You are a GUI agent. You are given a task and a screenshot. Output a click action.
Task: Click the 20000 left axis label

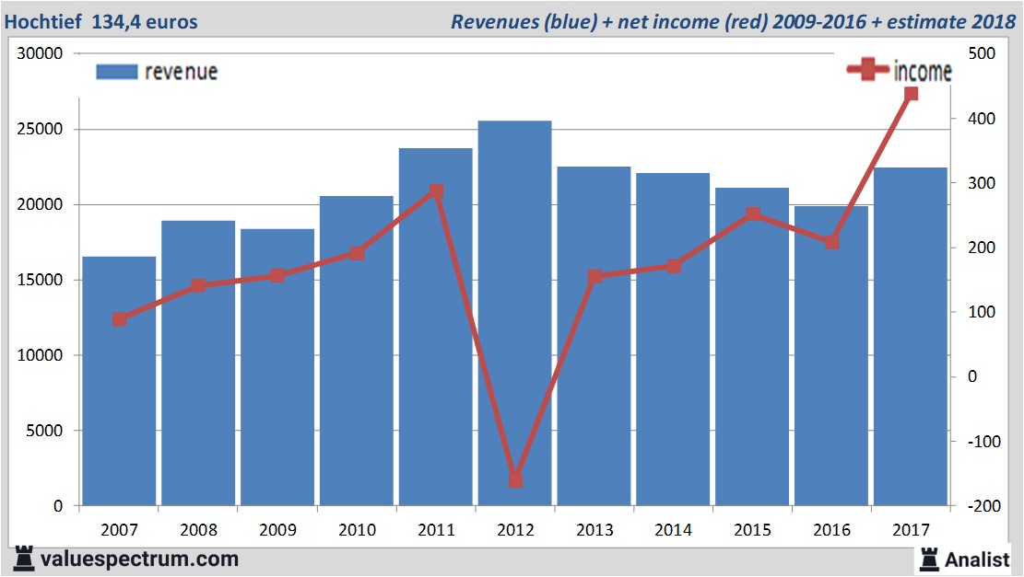(40, 204)
